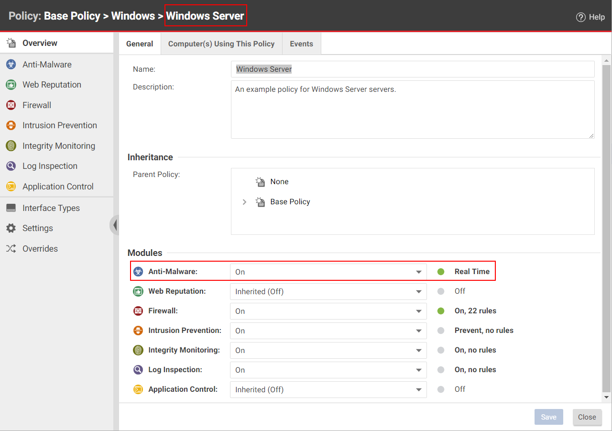Select the Intrusion Prevention shield icon
The width and height of the screenshot is (612, 431).
click(x=11, y=125)
